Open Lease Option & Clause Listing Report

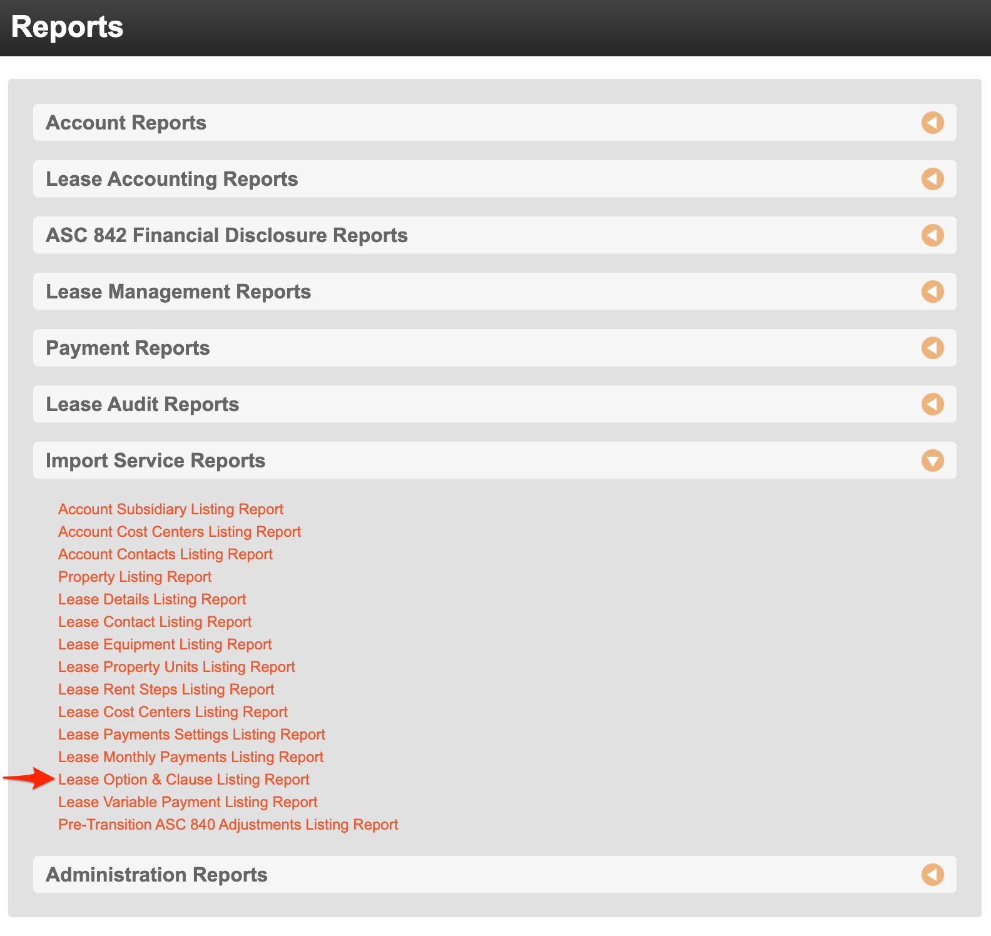click(183, 780)
